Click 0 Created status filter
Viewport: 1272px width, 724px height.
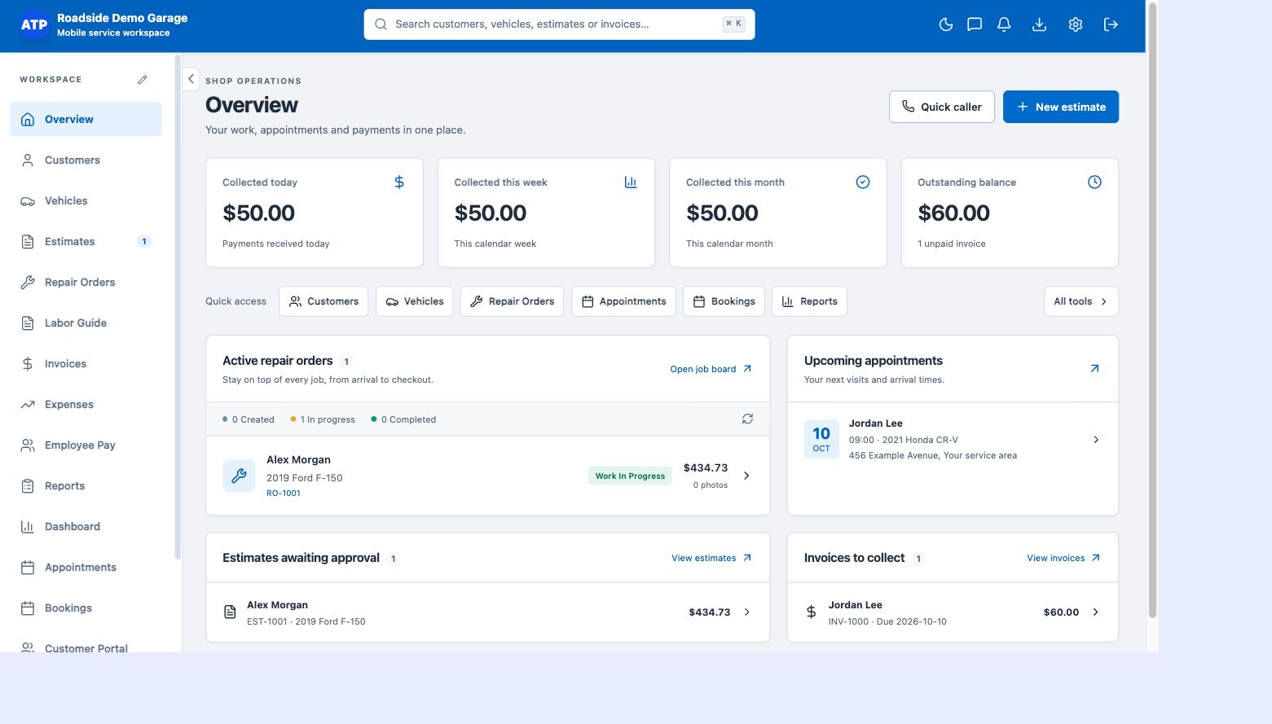pyautogui.click(x=249, y=419)
